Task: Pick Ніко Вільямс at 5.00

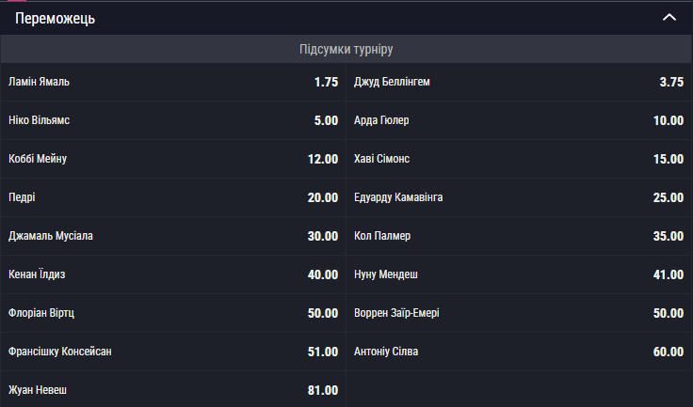Action: (173, 120)
